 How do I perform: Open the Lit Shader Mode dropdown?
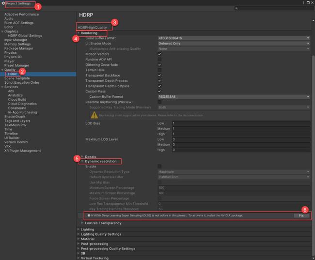tap(234, 44)
